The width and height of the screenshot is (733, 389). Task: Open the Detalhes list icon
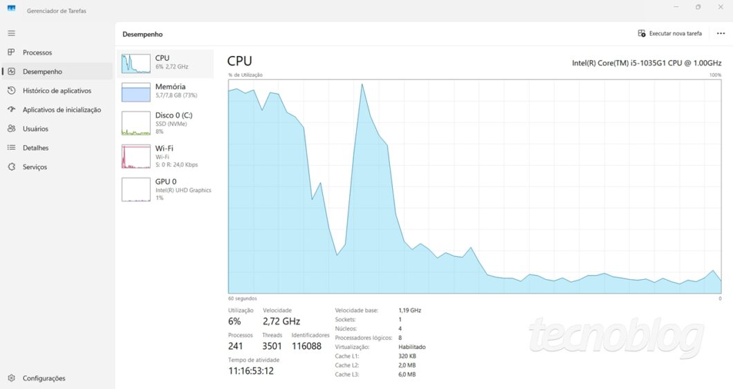(11, 148)
